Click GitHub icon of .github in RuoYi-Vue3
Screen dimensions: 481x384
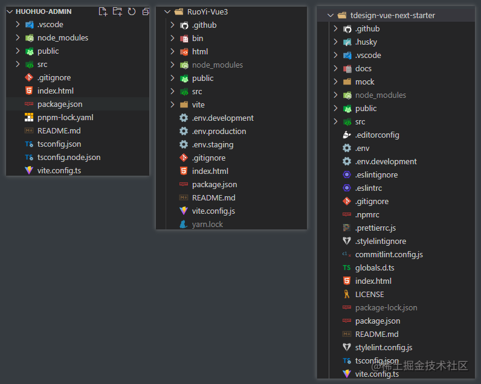(x=184, y=25)
